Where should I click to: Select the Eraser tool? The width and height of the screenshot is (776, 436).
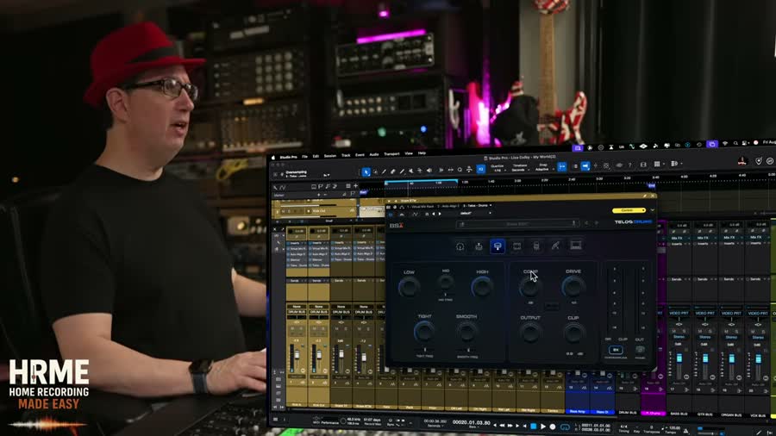(393, 171)
